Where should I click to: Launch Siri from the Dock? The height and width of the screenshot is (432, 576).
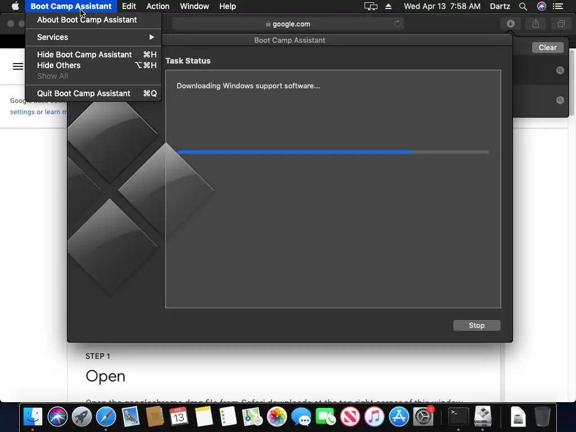pos(57,417)
